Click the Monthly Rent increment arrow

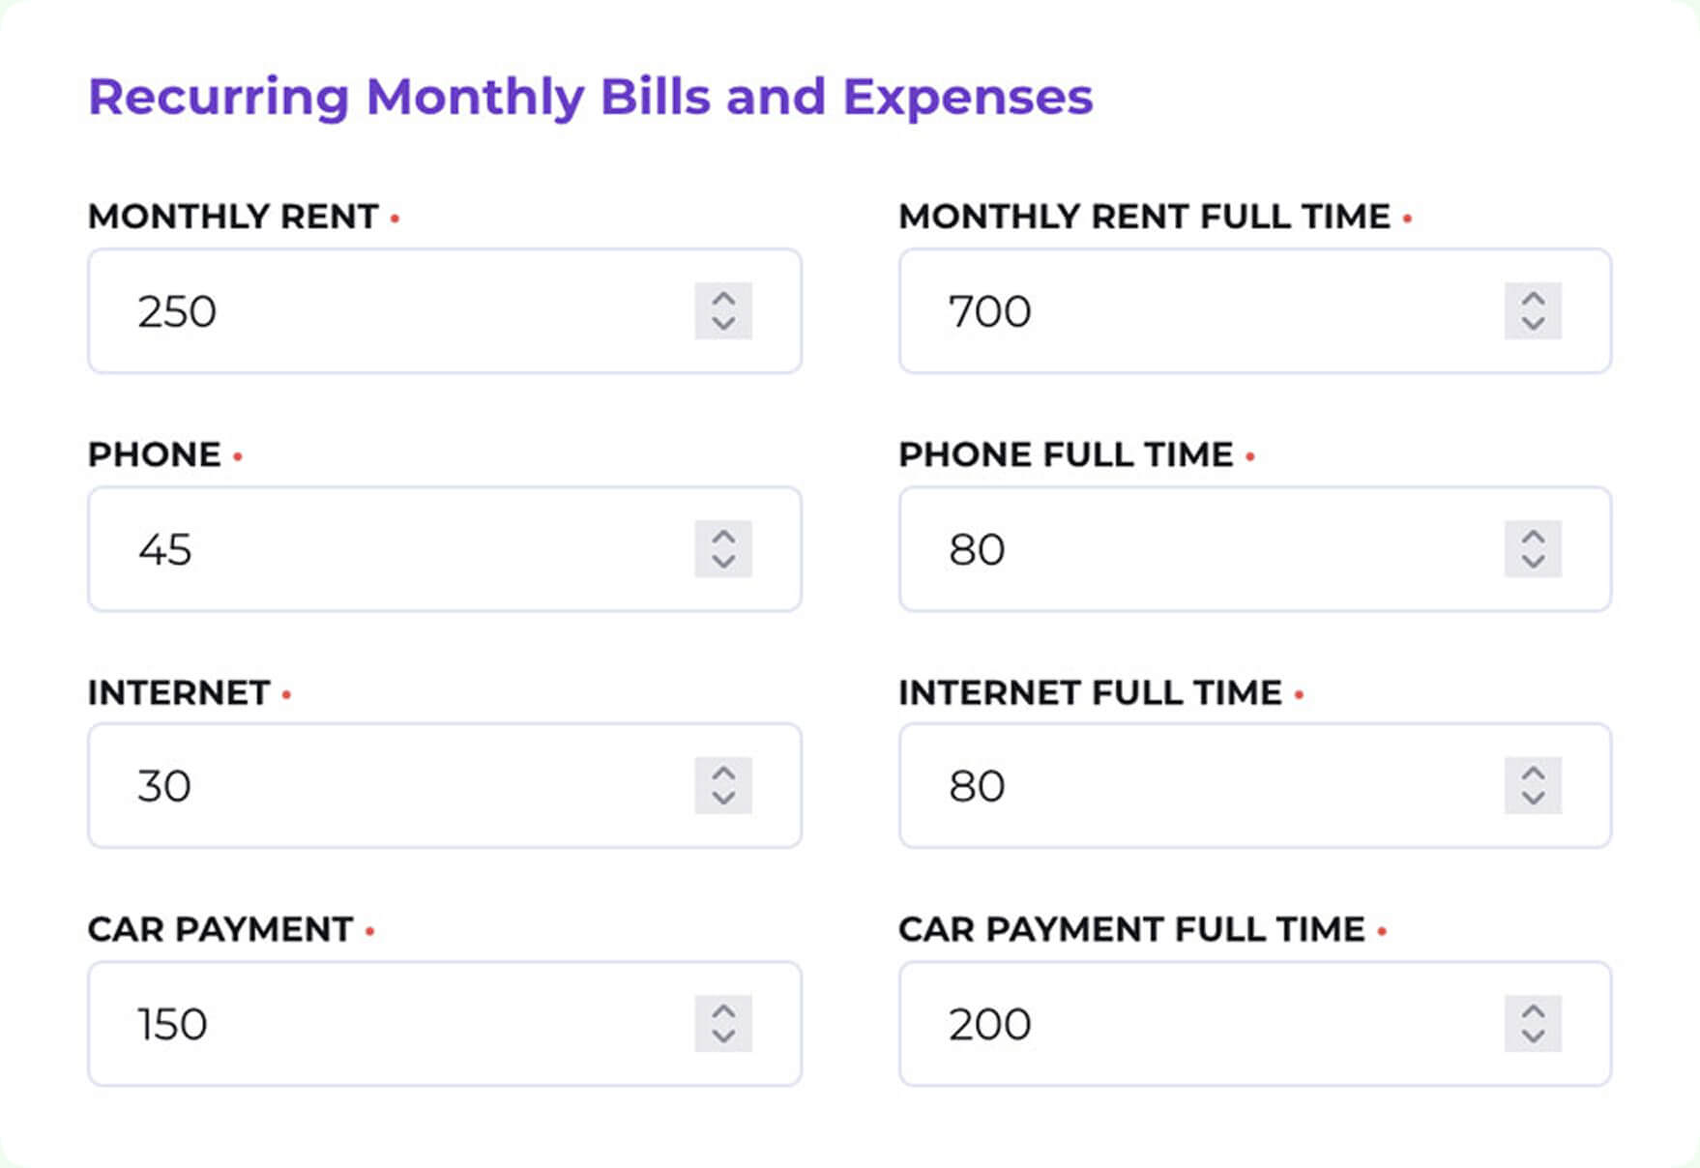(723, 299)
